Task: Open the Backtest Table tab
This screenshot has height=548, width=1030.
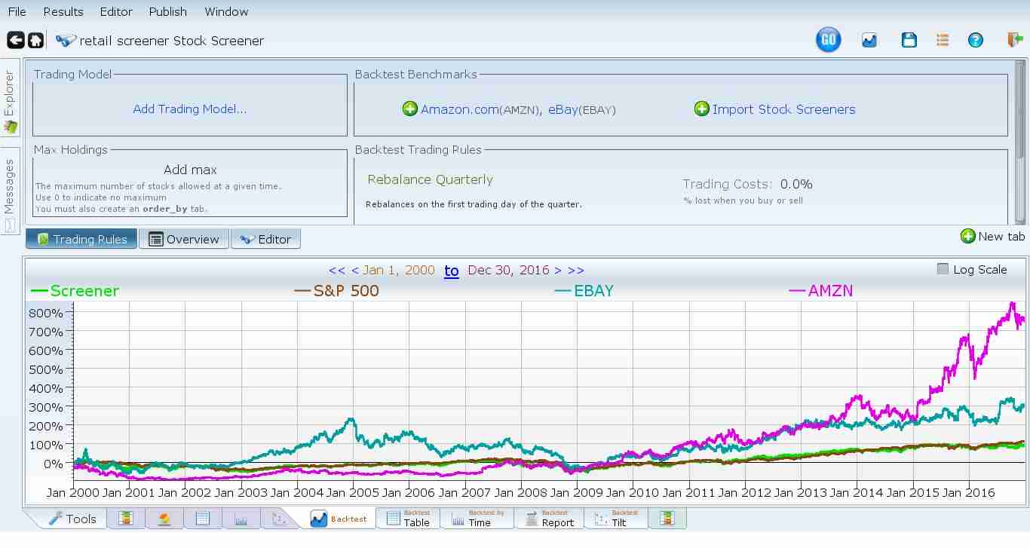Action: (x=408, y=519)
